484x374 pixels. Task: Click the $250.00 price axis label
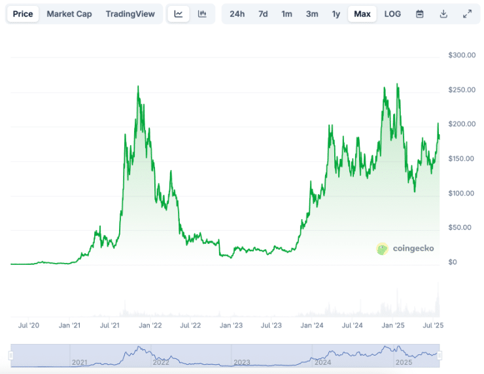(462, 90)
